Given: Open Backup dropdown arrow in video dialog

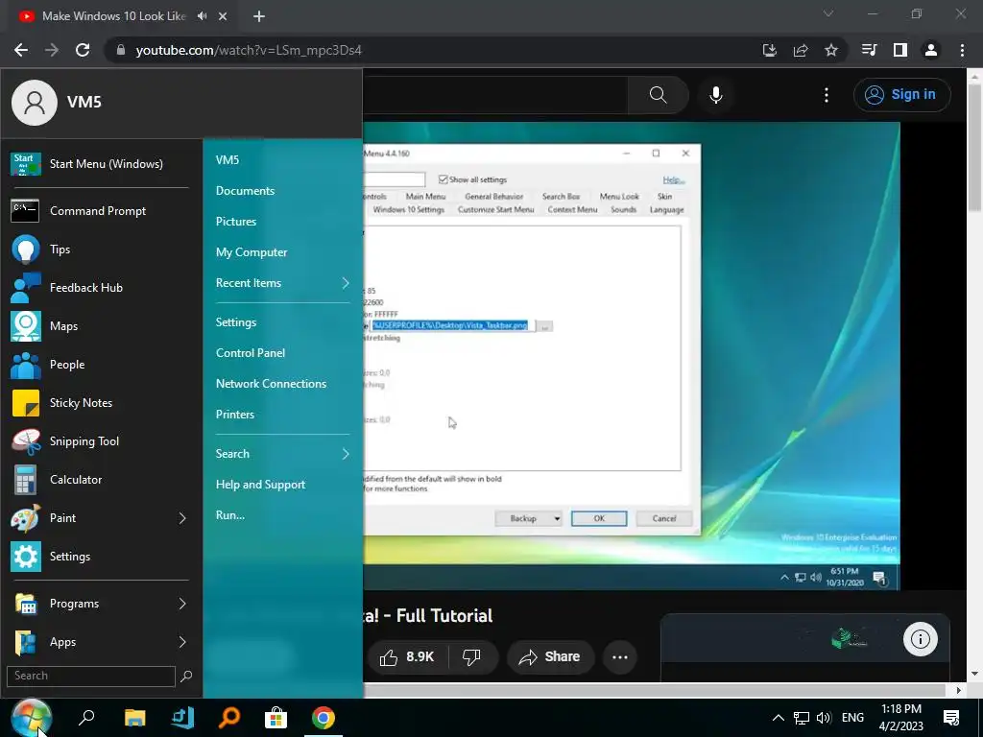Looking at the screenshot, I should click(557, 519).
